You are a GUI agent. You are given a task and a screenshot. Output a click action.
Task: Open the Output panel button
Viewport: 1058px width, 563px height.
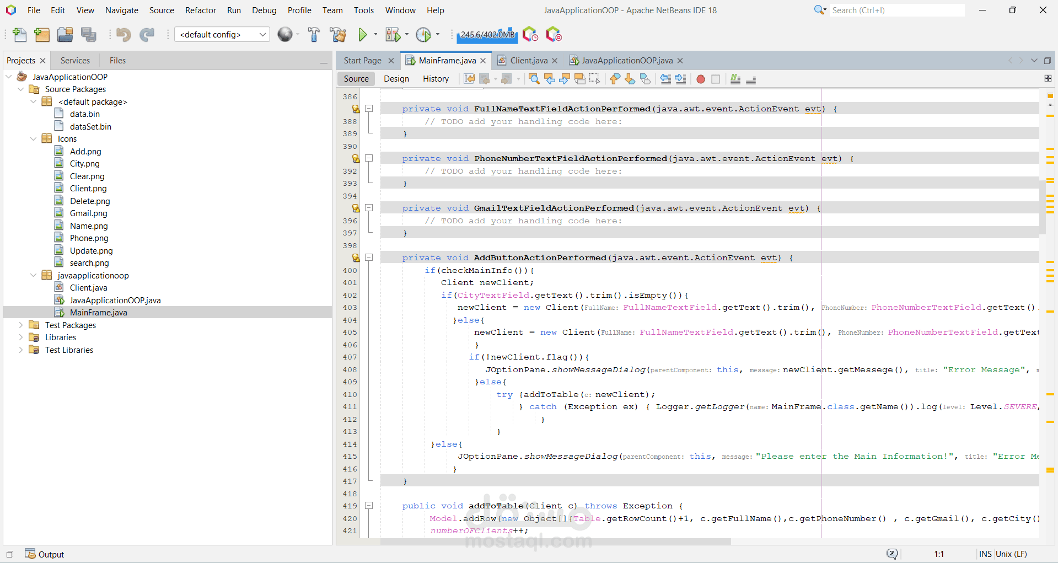(45, 554)
